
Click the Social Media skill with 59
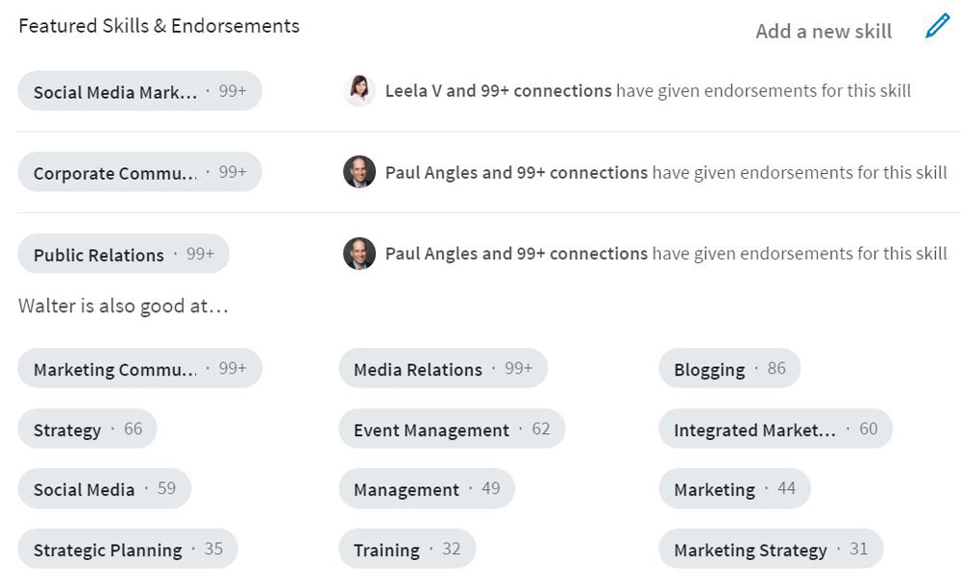[x=104, y=489]
